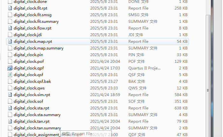
Task: Select file digital_clock.map.summary by name
Action: point(39,48)
